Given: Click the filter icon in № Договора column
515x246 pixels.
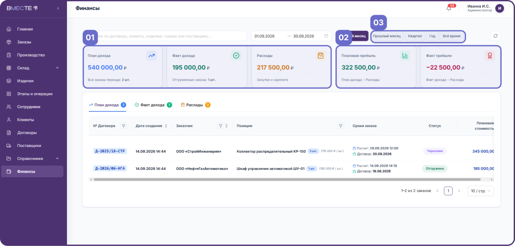Looking at the screenshot, I should click(123, 126).
